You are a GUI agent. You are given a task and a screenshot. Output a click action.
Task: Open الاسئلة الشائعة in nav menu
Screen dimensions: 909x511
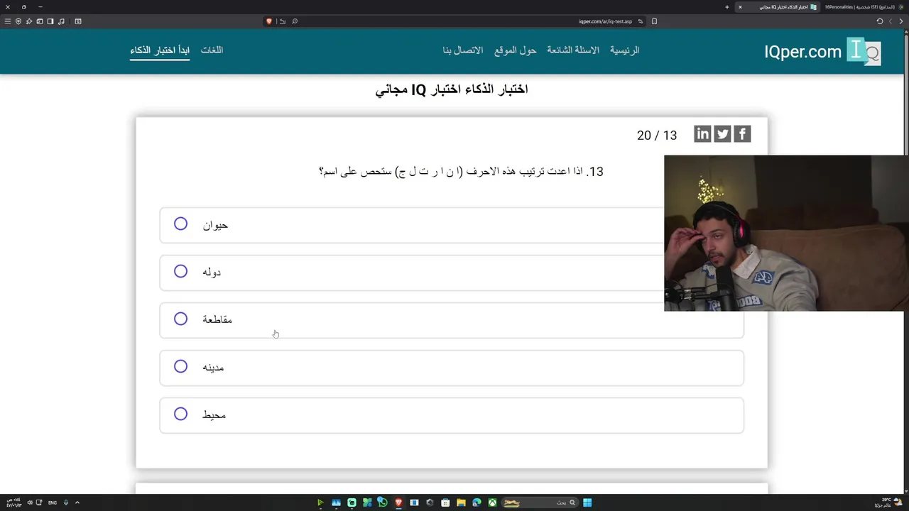pos(573,50)
